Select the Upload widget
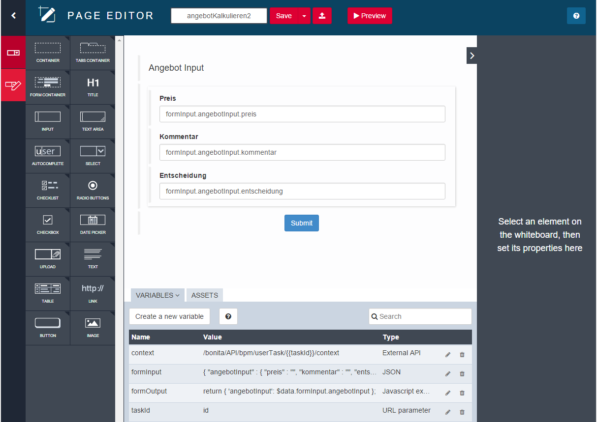 tap(48, 259)
